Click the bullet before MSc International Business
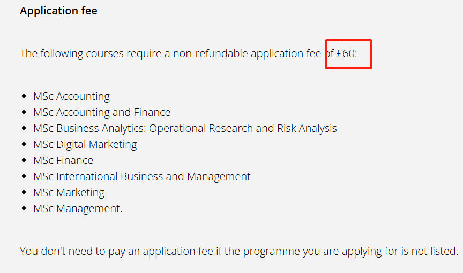The width and height of the screenshot is (463, 273). [24, 177]
